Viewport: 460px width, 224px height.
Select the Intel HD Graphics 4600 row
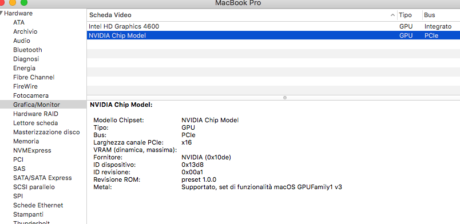[x=273, y=26]
